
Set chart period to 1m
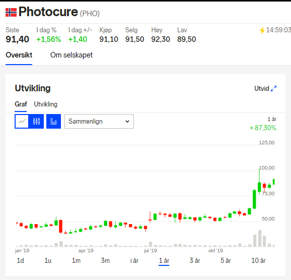click(x=77, y=260)
